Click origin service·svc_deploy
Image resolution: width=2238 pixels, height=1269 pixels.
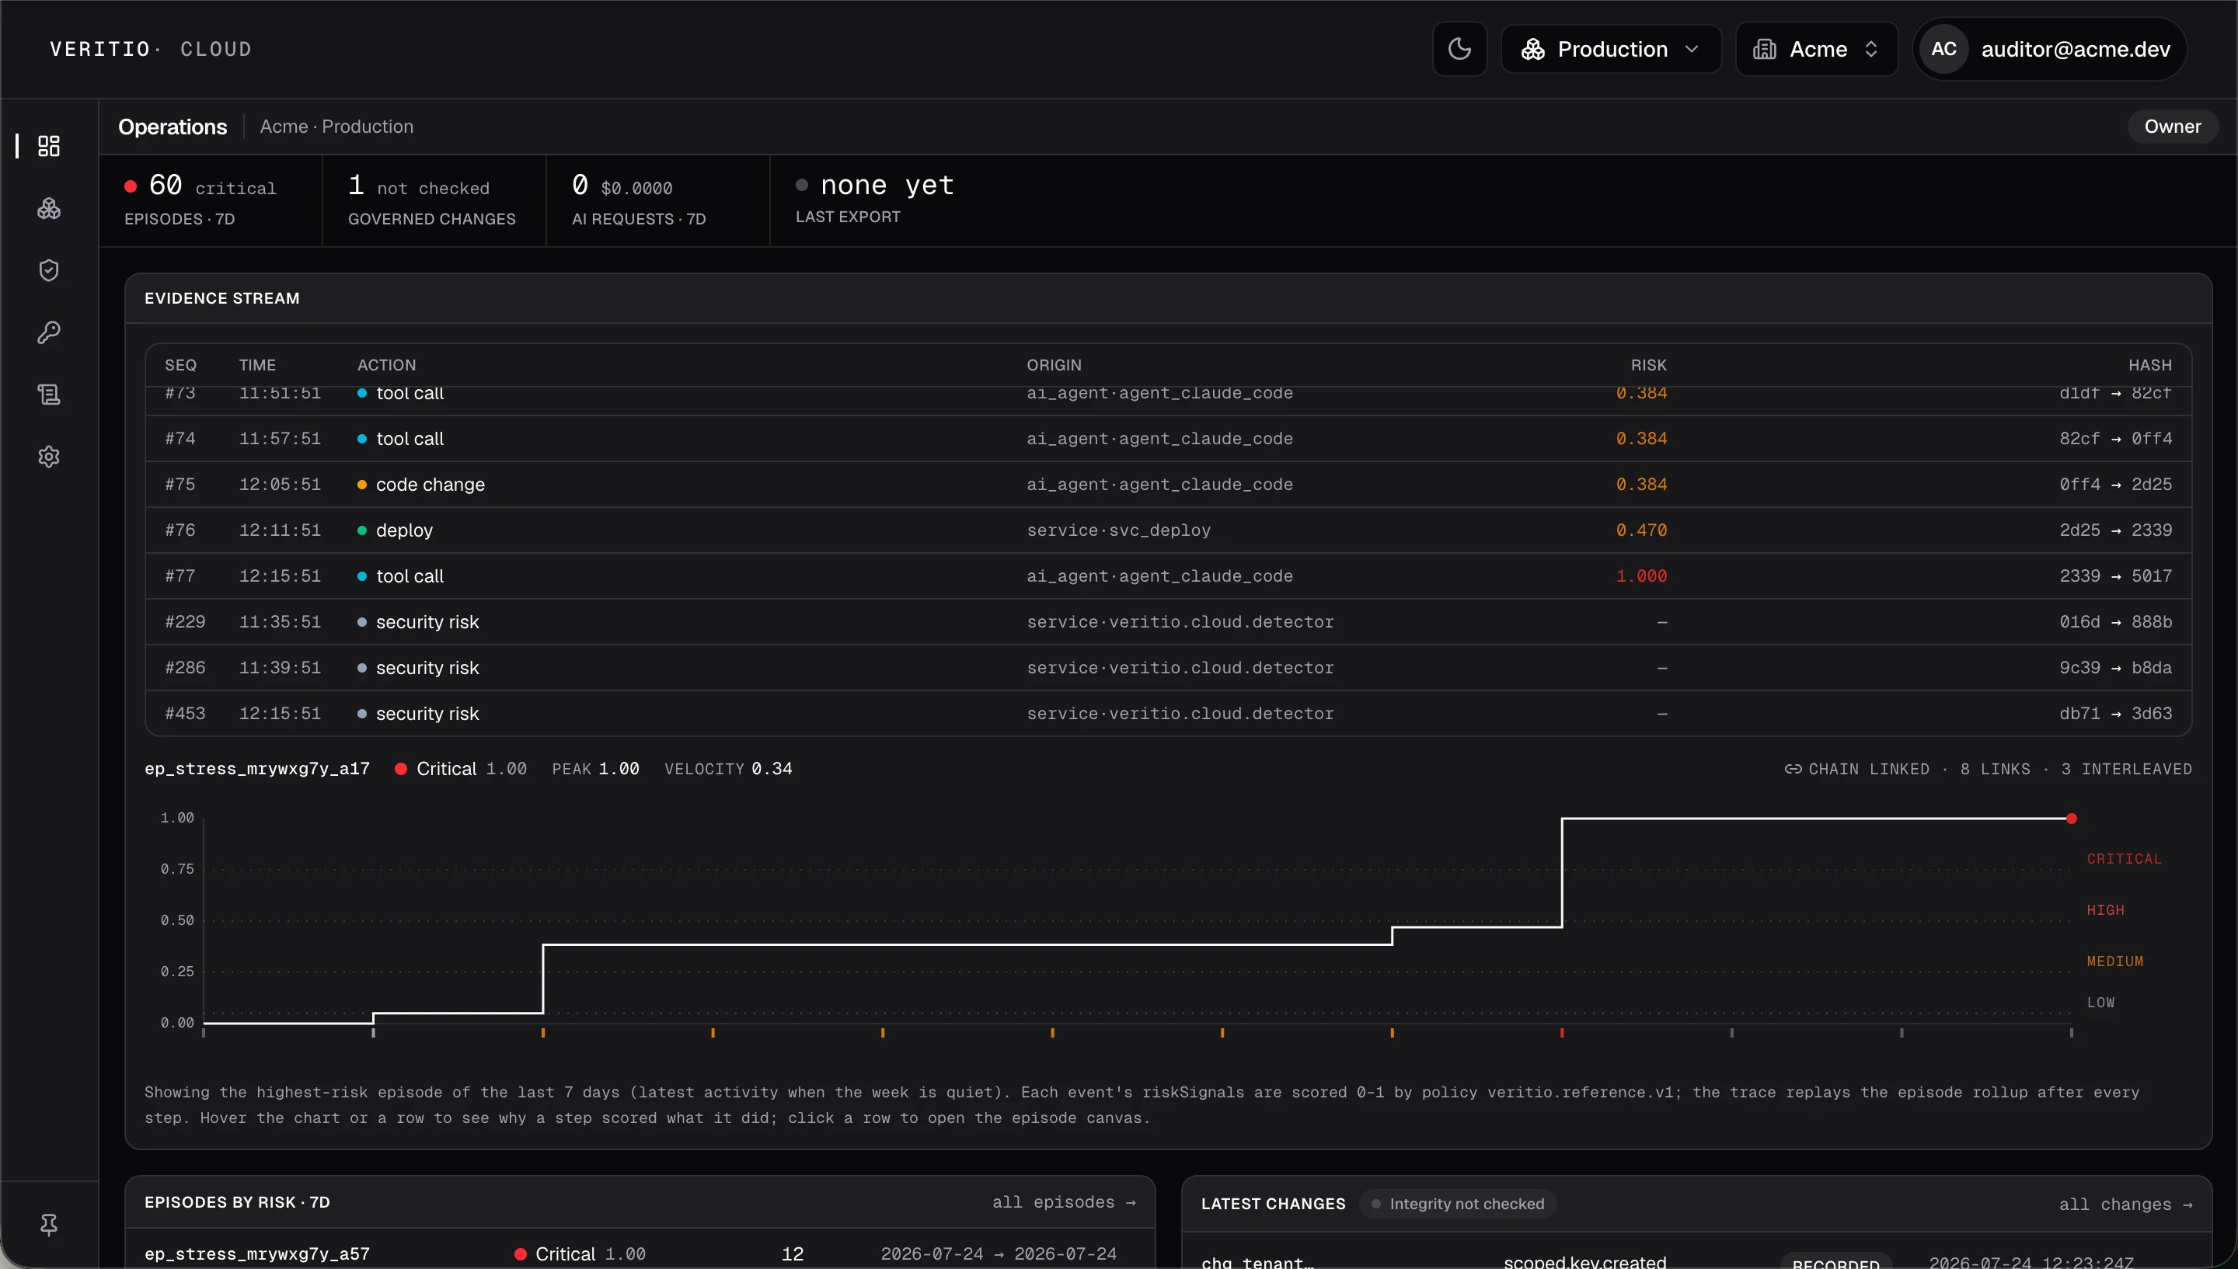tap(1118, 530)
